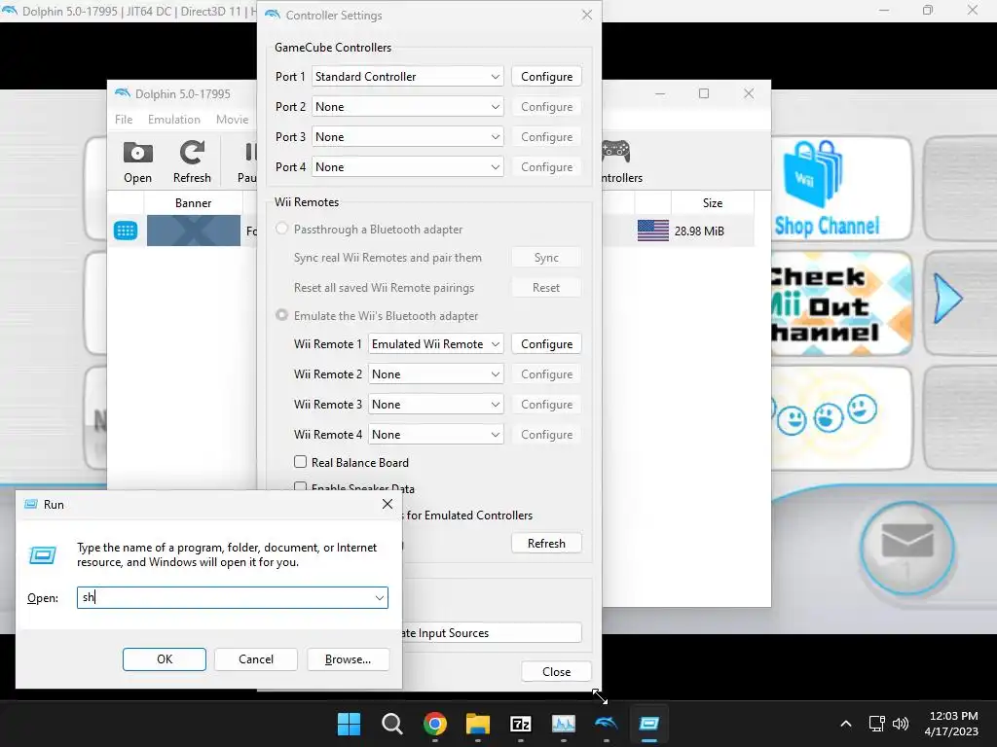This screenshot has height=747, width=997.
Task: Click the Controllers gamepad icon in Dolphin toolbar
Action: tap(616, 151)
